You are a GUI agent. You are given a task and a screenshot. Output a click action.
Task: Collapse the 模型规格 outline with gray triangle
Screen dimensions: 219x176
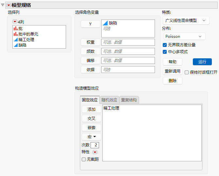click(3, 5)
